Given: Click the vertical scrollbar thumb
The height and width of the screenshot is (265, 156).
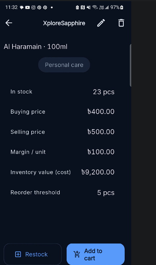Looking at the screenshot, I should pos(130,65).
